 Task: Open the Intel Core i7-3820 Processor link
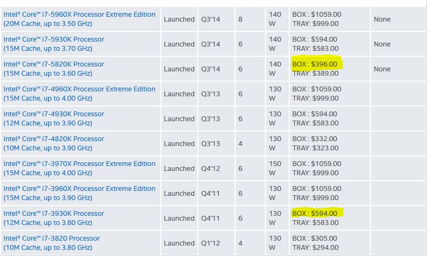(x=51, y=239)
